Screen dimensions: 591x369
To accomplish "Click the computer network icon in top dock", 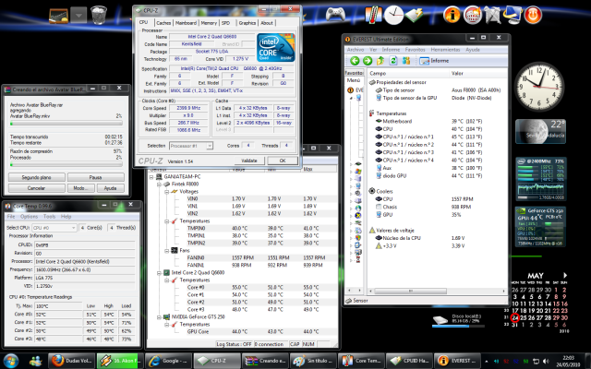I will pyautogui.click(x=513, y=15).
